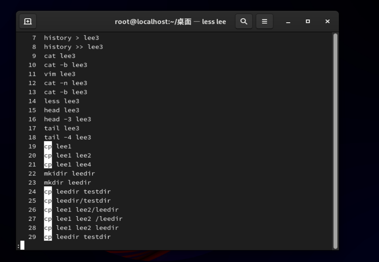Select line 8 'history >> lee3'

74,47
